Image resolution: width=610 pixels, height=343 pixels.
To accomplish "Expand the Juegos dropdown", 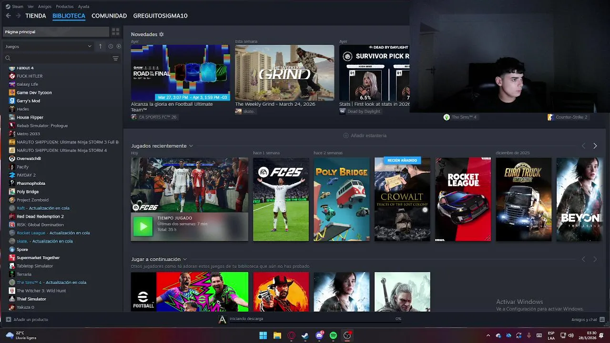I will pos(48,46).
